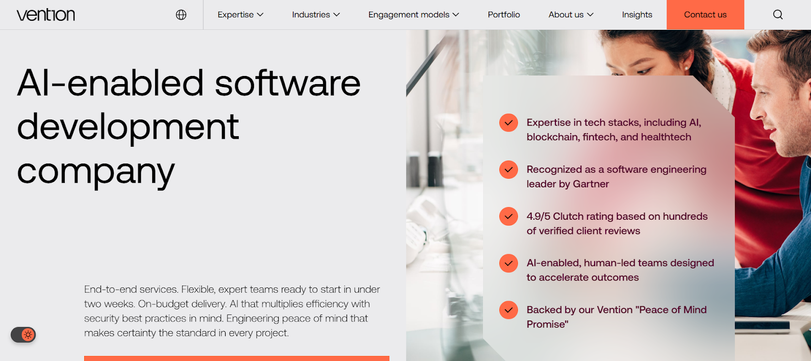Open the search magnifier icon
This screenshot has height=361, width=811.
778,15
